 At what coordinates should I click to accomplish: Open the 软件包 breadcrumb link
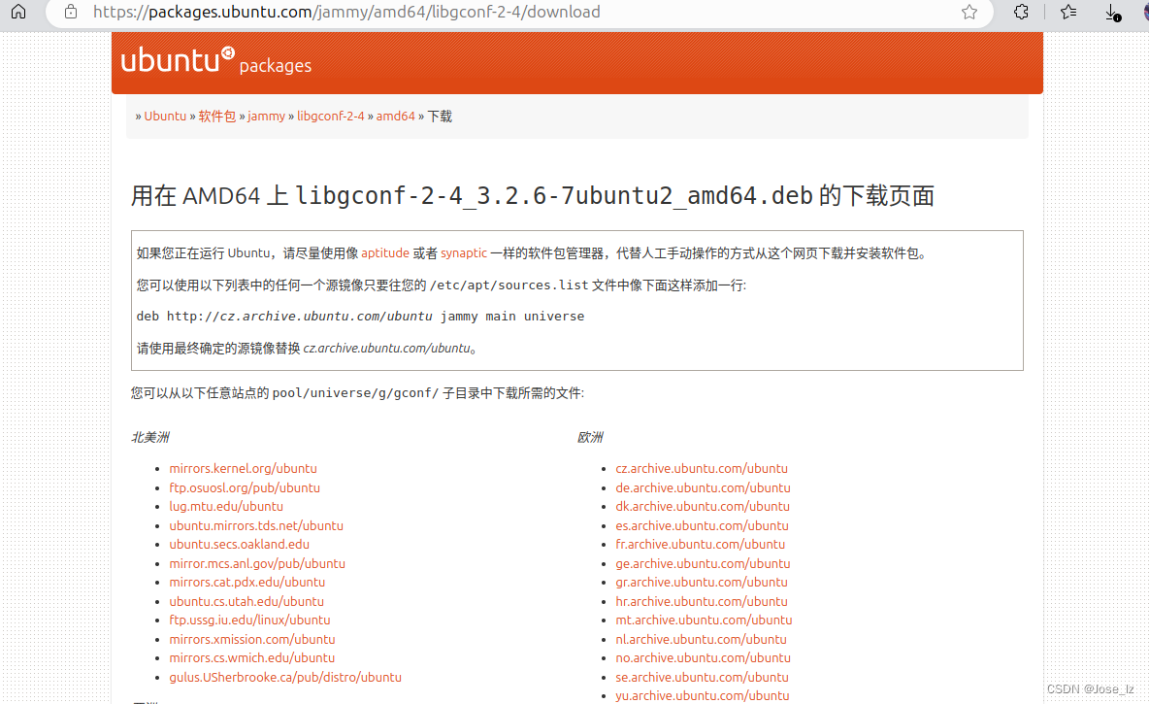pyautogui.click(x=217, y=116)
